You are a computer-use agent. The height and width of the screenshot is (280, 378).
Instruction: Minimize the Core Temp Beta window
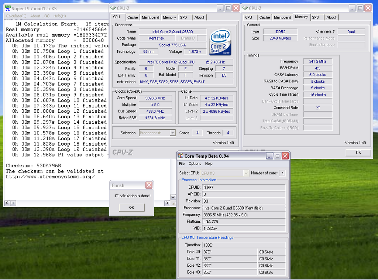[269, 156]
